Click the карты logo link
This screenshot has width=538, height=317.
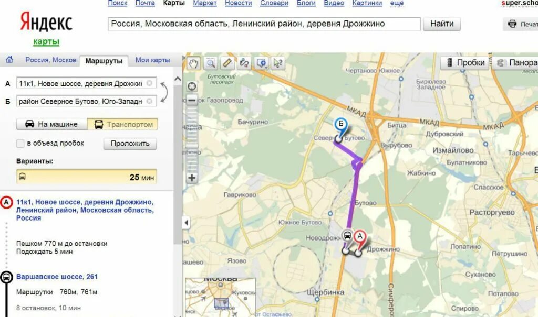[x=46, y=41]
